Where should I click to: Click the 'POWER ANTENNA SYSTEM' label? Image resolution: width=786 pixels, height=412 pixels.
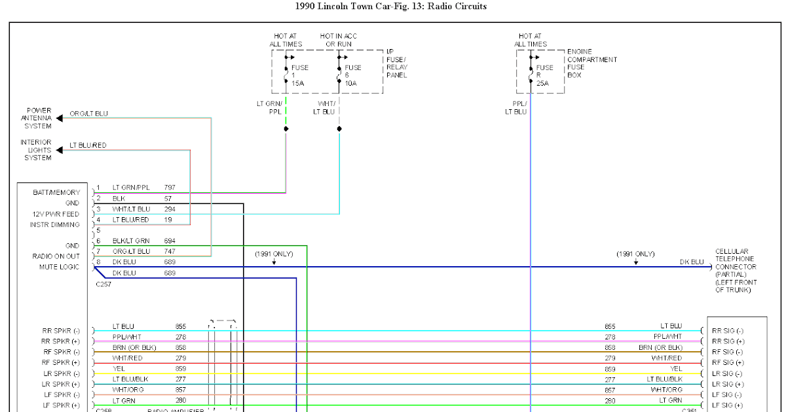(38, 118)
